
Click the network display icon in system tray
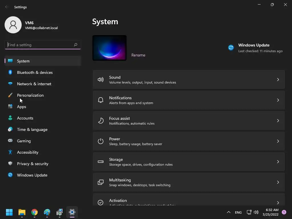click(x=249, y=212)
